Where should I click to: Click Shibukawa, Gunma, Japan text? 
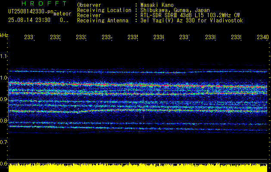tap(175, 10)
